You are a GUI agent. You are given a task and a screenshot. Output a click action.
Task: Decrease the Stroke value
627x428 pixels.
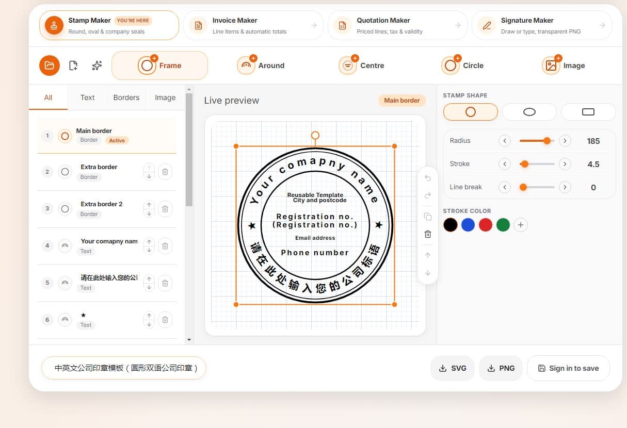point(505,164)
